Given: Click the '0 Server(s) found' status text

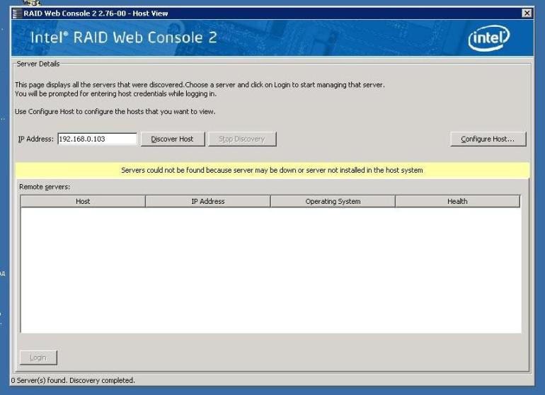Looking at the screenshot, I should click(x=73, y=380).
